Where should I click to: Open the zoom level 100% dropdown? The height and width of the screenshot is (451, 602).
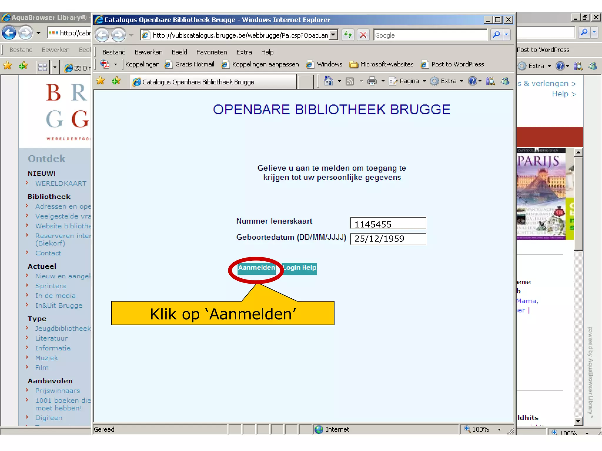pyautogui.click(x=499, y=430)
